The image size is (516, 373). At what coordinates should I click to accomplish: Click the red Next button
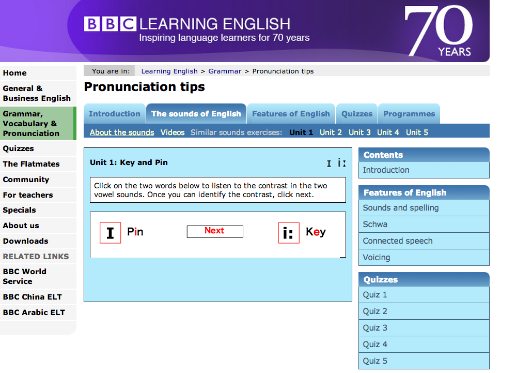pos(215,231)
